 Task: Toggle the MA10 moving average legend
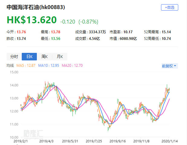50,66
